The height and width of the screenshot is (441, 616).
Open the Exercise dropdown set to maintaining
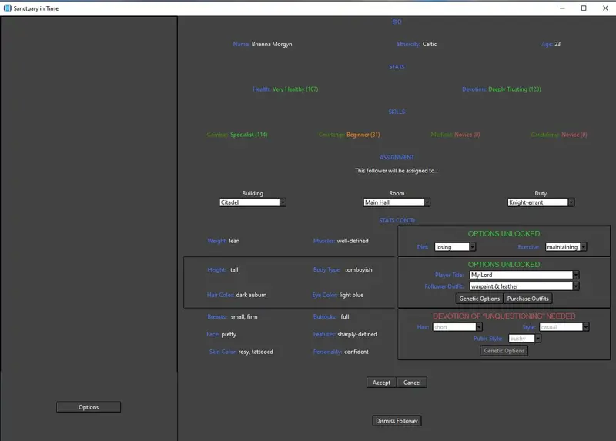[566, 247]
